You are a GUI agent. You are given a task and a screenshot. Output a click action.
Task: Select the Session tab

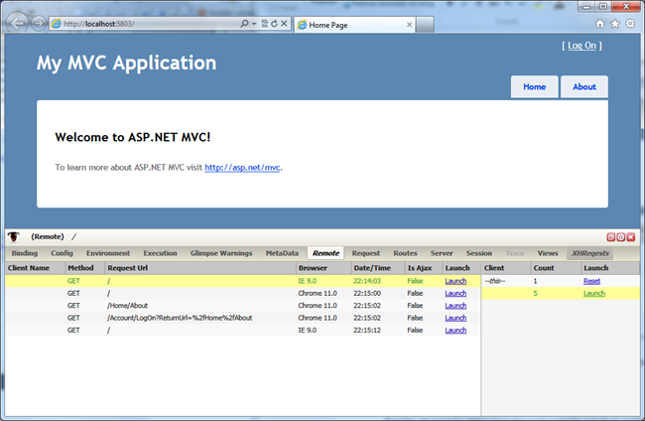(478, 253)
